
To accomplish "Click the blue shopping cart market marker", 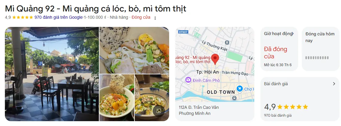I will coord(240,89).
